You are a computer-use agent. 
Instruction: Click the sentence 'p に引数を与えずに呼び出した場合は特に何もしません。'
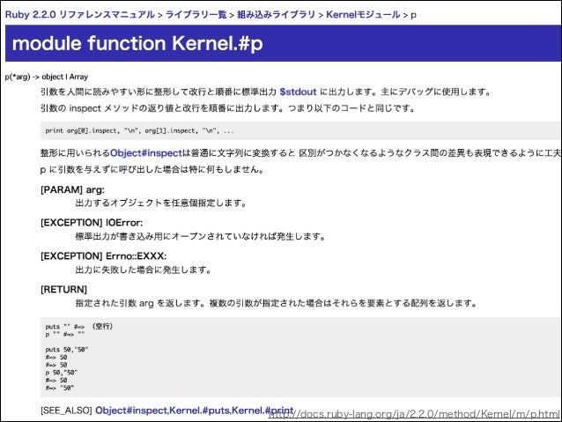coord(152,169)
